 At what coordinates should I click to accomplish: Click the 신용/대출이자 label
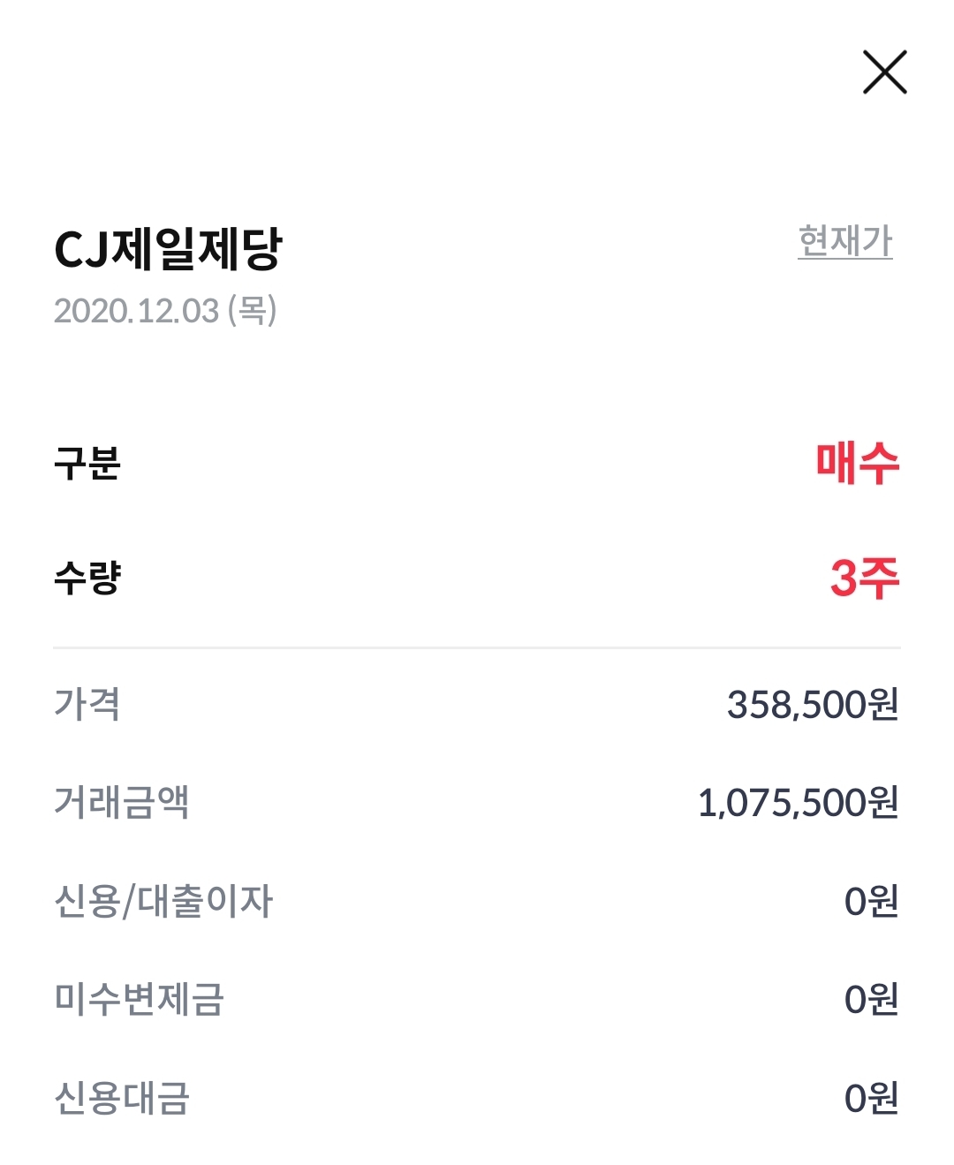pyautogui.click(x=163, y=901)
